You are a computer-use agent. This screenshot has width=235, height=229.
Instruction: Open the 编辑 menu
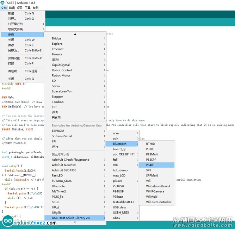[12, 8]
